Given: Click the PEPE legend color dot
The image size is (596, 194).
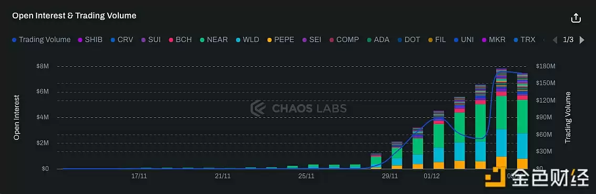Looking at the screenshot, I should click(270, 39).
